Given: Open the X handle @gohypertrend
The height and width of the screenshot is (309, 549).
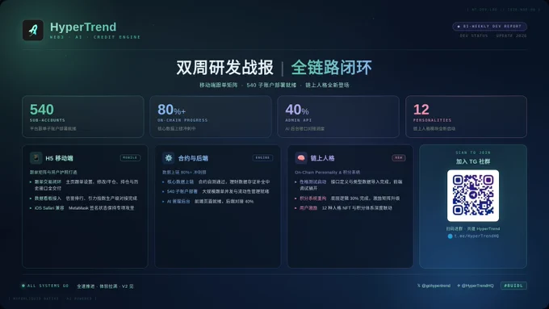Looking at the screenshot, I should point(434,286).
